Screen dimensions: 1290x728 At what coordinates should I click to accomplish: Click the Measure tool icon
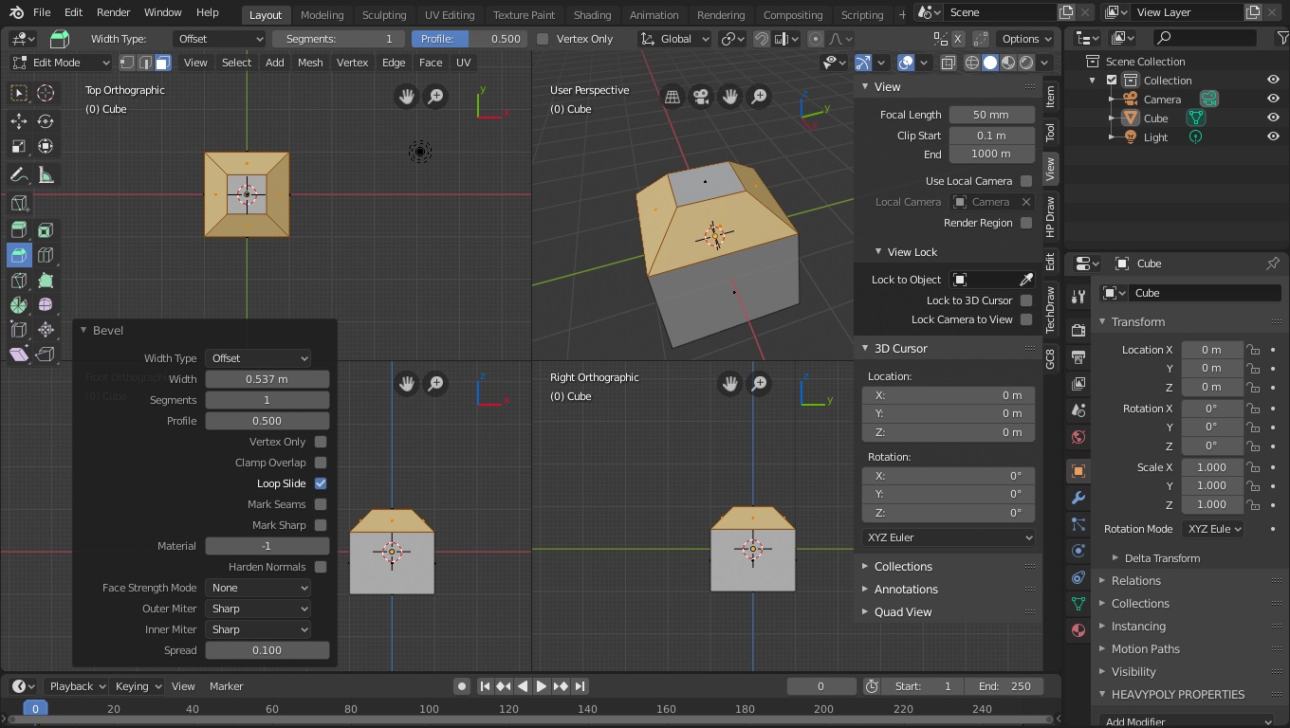coord(46,175)
